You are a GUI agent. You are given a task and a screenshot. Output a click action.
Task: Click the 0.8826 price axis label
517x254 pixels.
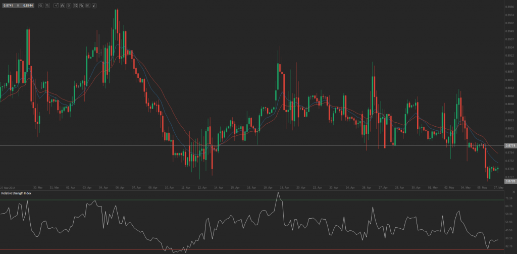(x=509, y=112)
